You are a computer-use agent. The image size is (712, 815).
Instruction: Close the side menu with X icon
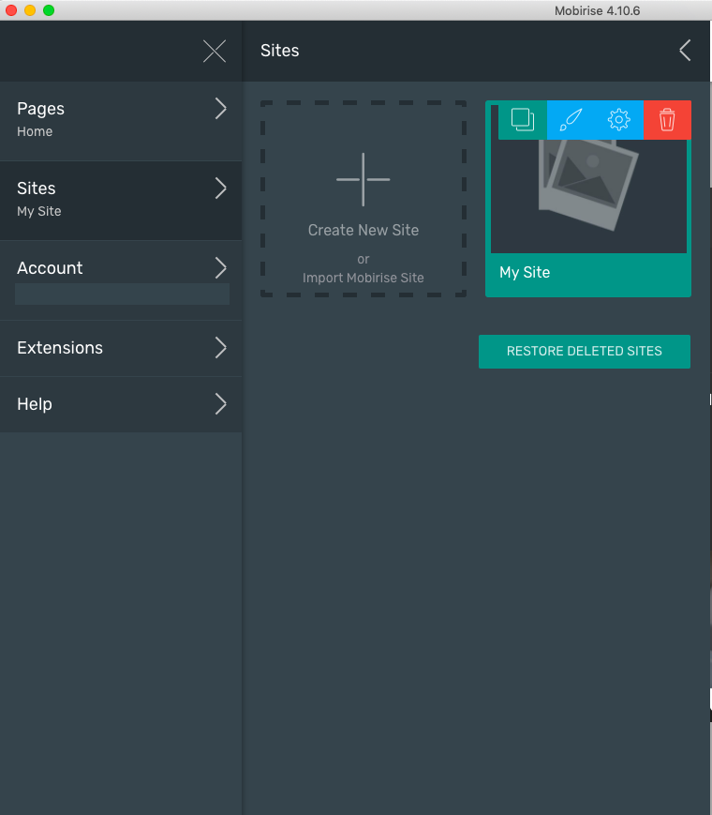(x=215, y=51)
